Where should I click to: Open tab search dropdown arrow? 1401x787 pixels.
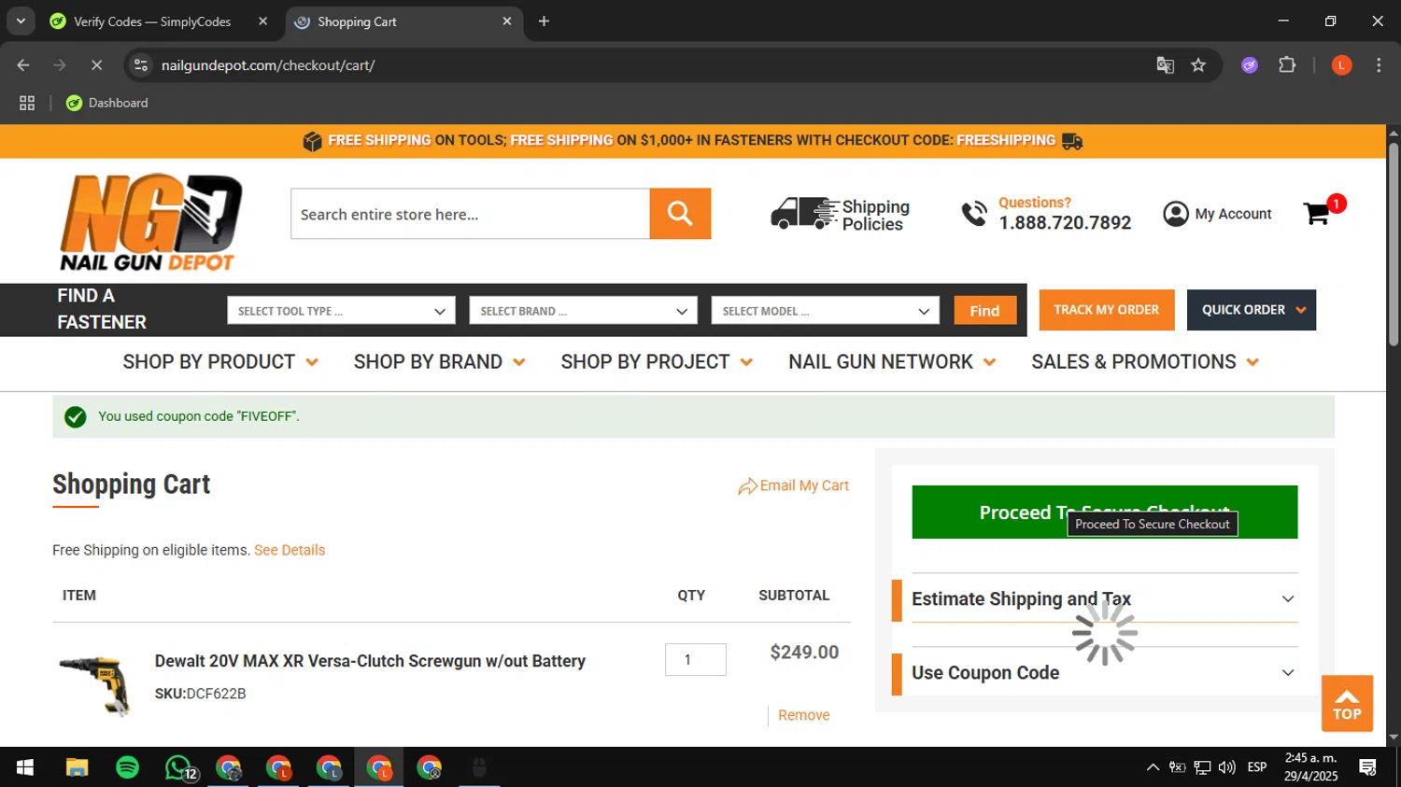pyautogui.click(x=21, y=21)
